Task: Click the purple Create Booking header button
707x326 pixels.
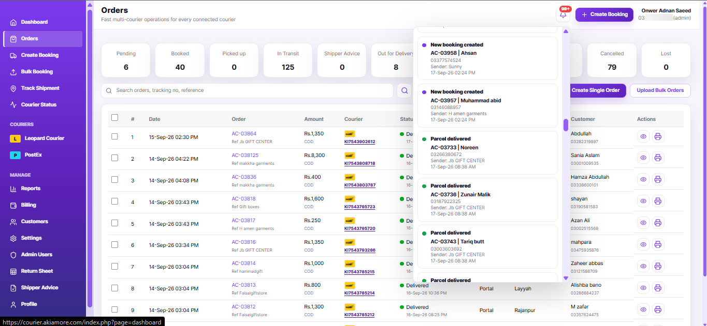Action: (x=604, y=14)
